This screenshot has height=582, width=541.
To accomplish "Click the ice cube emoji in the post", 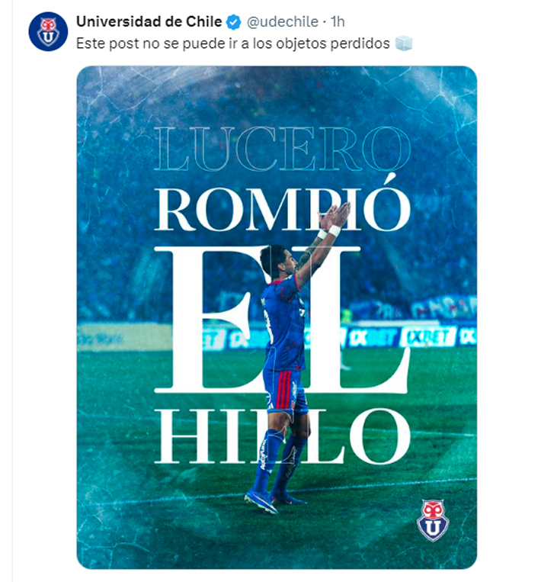I will pyautogui.click(x=403, y=43).
